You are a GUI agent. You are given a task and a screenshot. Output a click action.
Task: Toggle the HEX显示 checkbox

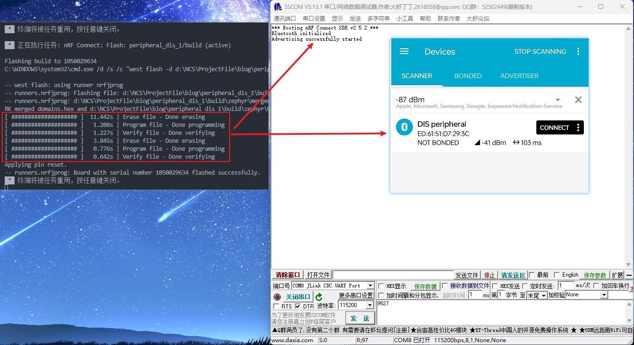coord(381,286)
